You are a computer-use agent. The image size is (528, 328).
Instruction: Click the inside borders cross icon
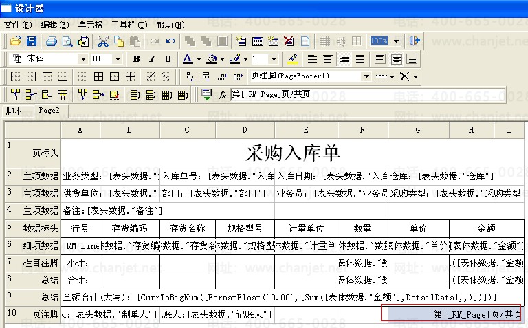click(131, 77)
